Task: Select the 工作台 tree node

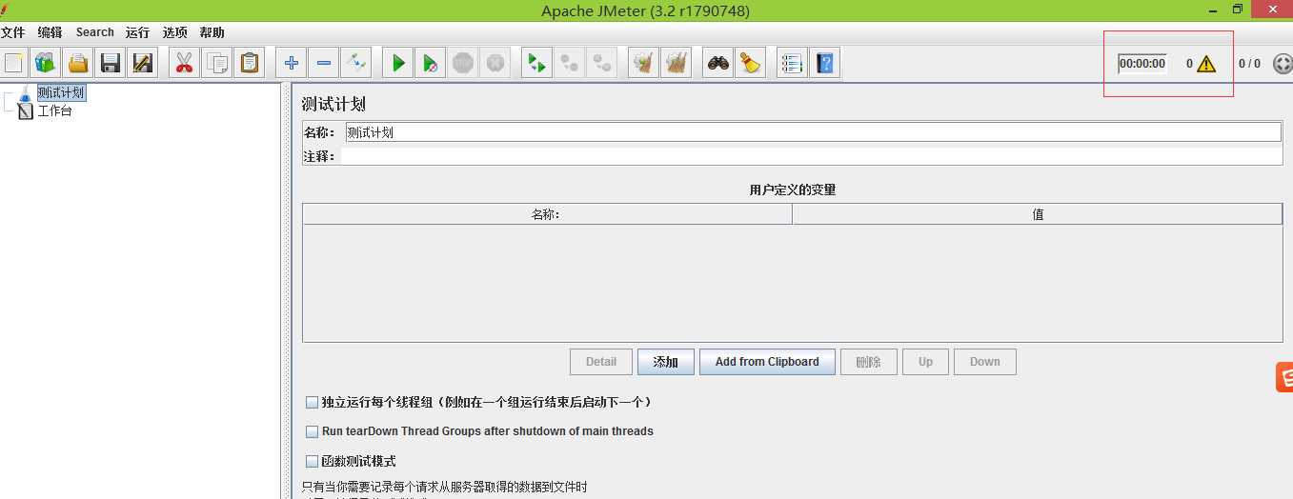Action: [x=54, y=110]
